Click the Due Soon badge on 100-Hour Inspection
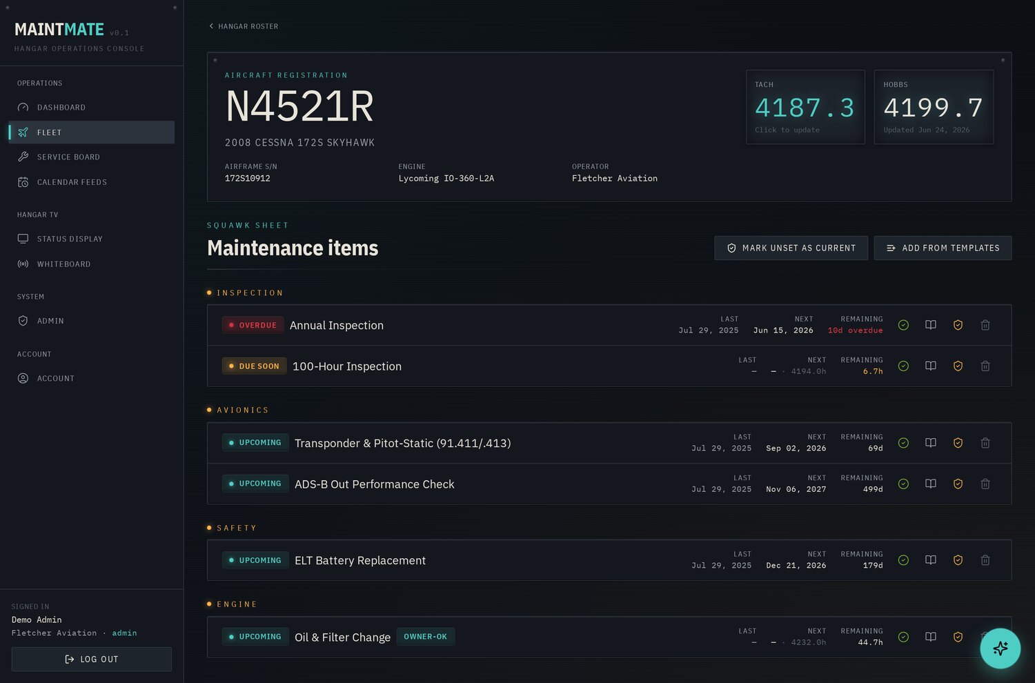 tap(254, 366)
